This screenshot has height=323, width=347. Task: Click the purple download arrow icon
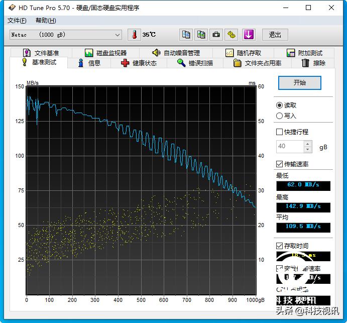(249, 35)
